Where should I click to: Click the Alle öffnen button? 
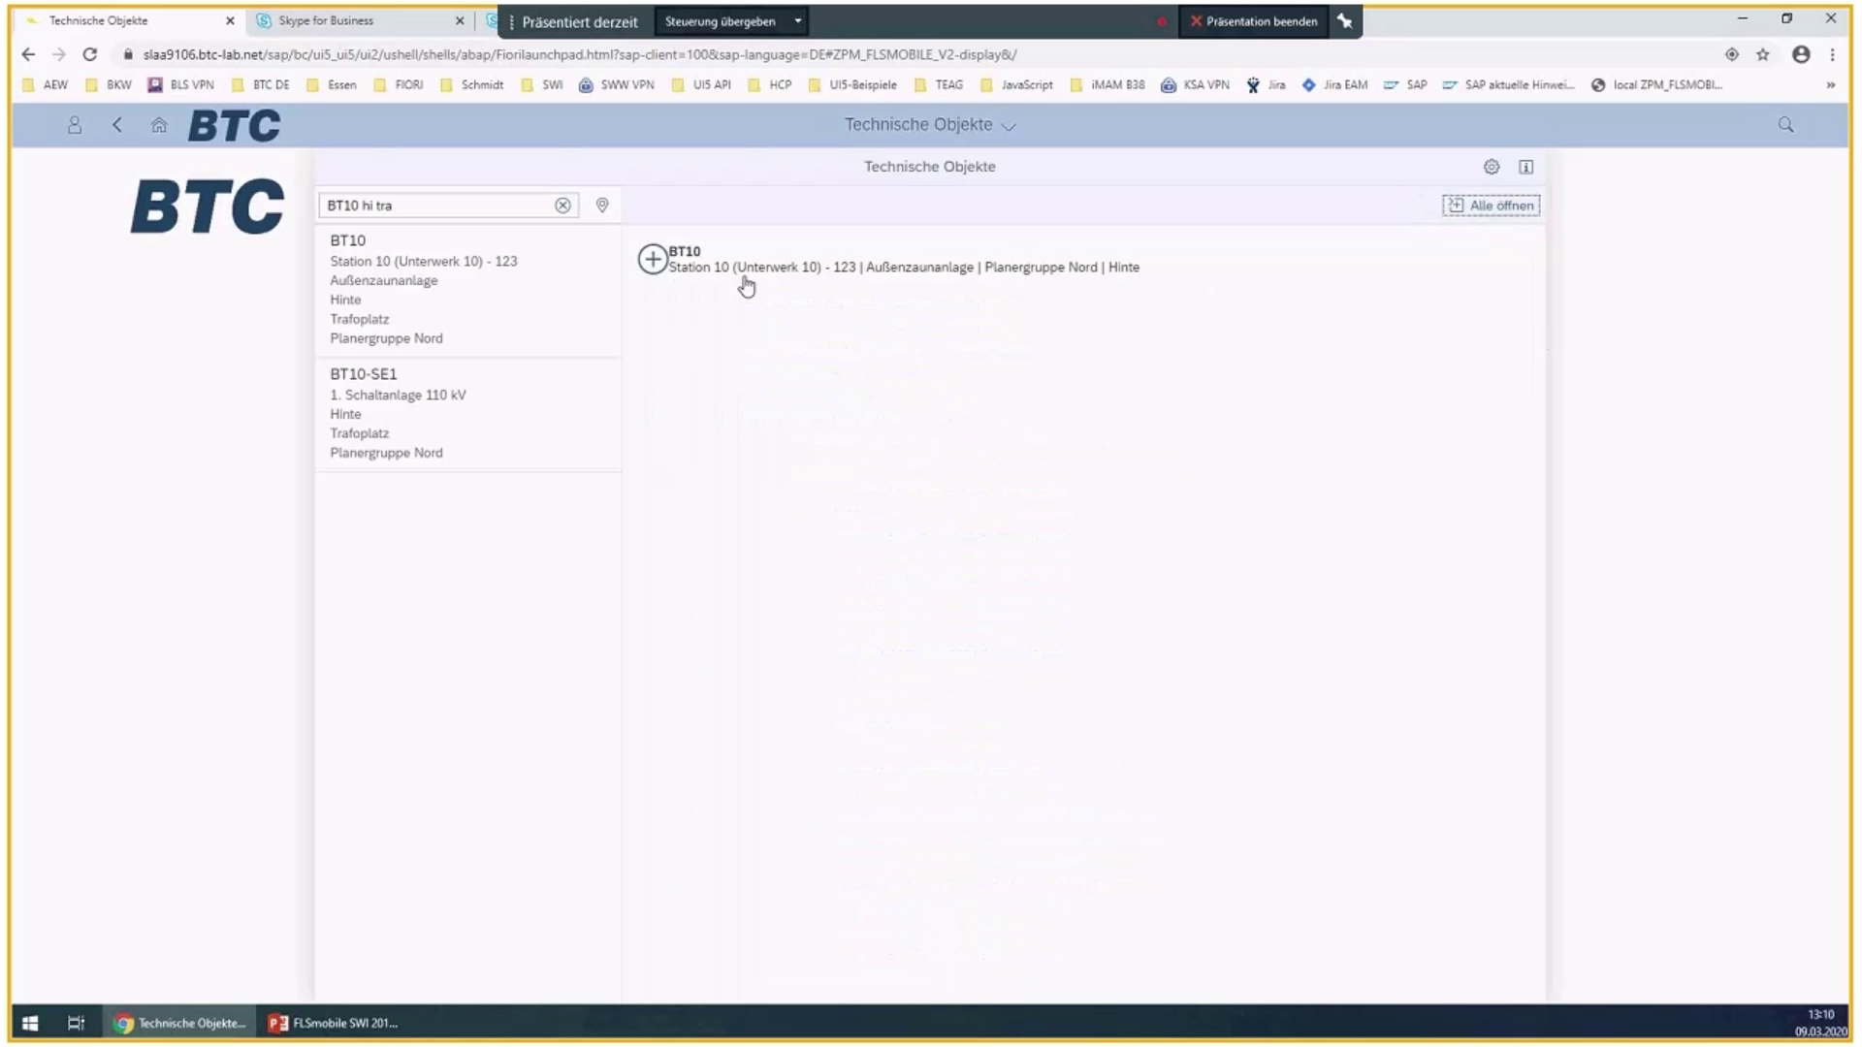1491,205
